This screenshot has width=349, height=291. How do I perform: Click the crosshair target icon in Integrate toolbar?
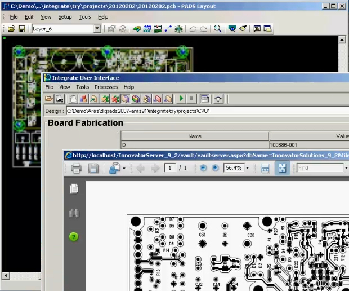click(x=218, y=99)
